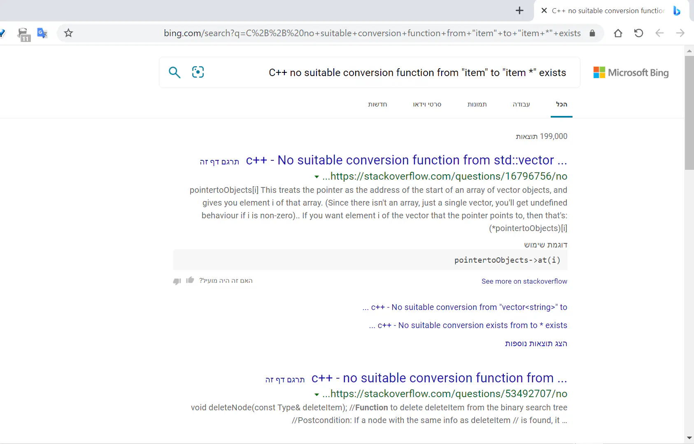Click the thumbs down feedback icon
This screenshot has width=694, height=444.
click(x=177, y=281)
